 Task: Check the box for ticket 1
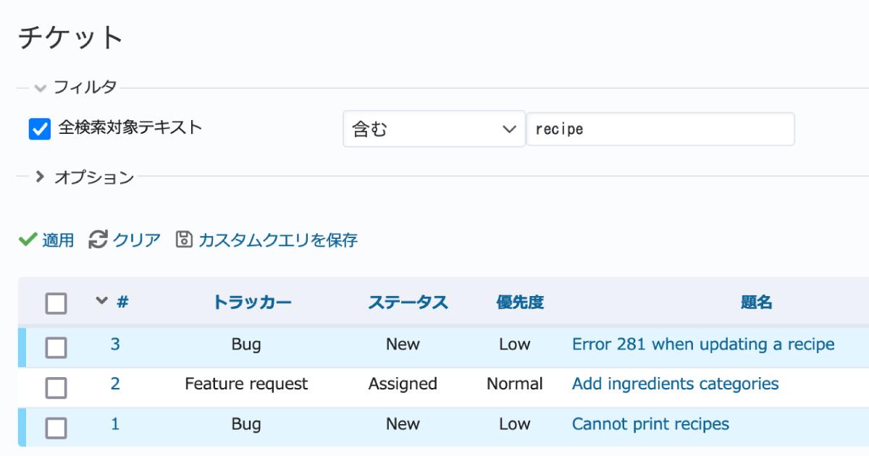(56, 428)
